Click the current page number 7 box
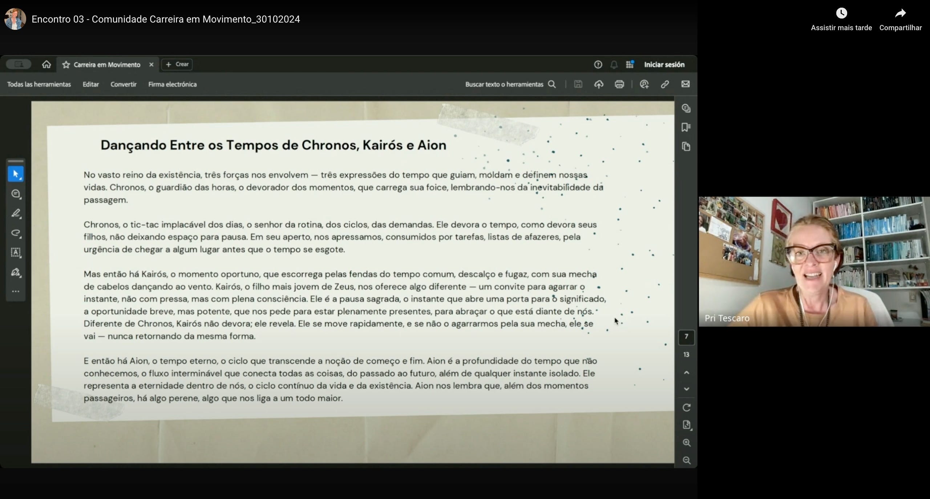The height and width of the screenshot is (499, 930). pos(686,337)
